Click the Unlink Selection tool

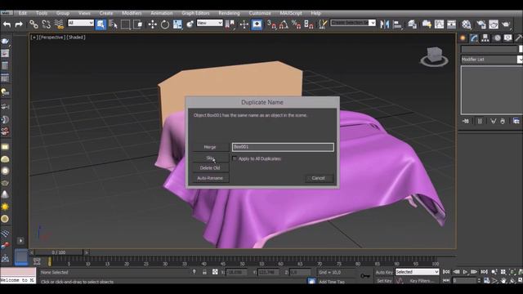click(x=47, y=24)
